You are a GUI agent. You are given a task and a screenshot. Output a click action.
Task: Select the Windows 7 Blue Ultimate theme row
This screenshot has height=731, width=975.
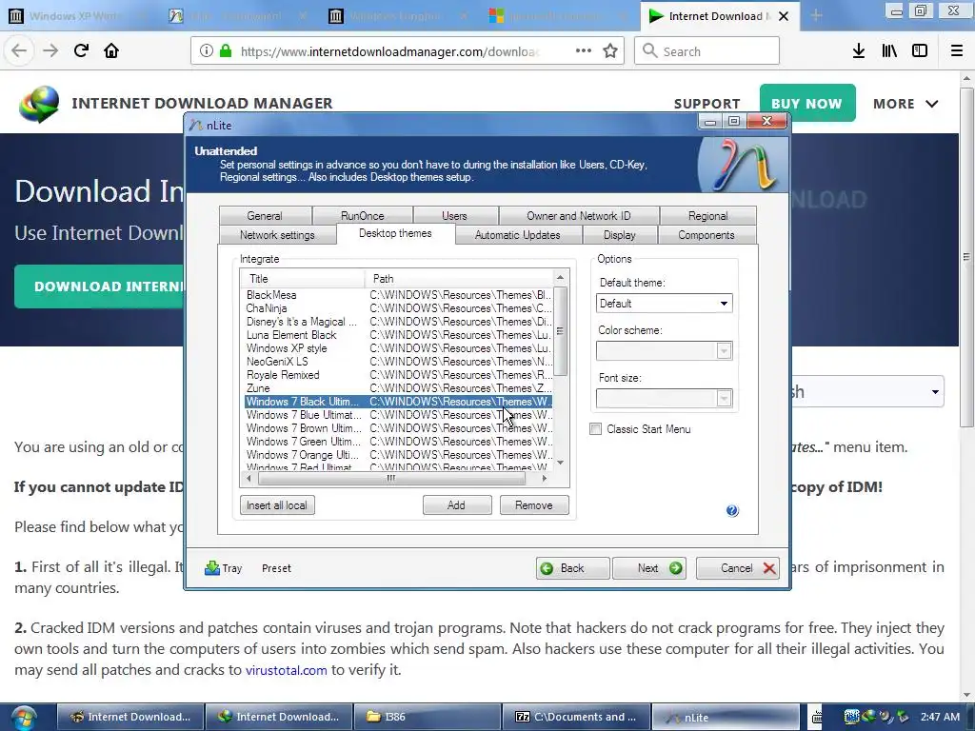click(398, 415)
